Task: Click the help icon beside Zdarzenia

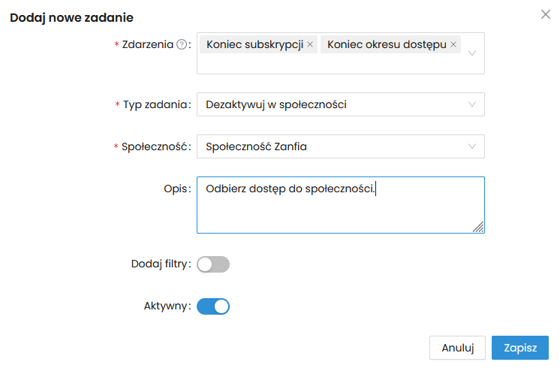Action: [x=181, y=44]
